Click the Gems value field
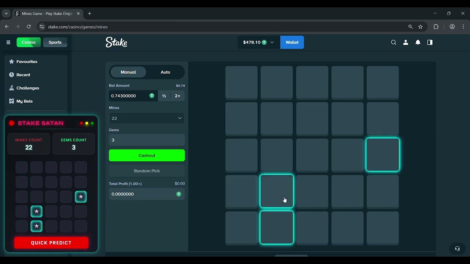 pos(147,140)
